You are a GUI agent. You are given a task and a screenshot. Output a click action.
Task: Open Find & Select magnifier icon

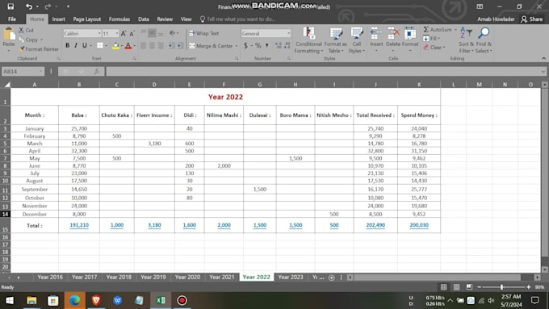[x=484, y=33]
